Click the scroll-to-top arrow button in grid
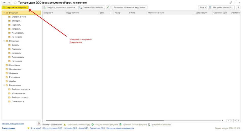 tap(228, 121)
